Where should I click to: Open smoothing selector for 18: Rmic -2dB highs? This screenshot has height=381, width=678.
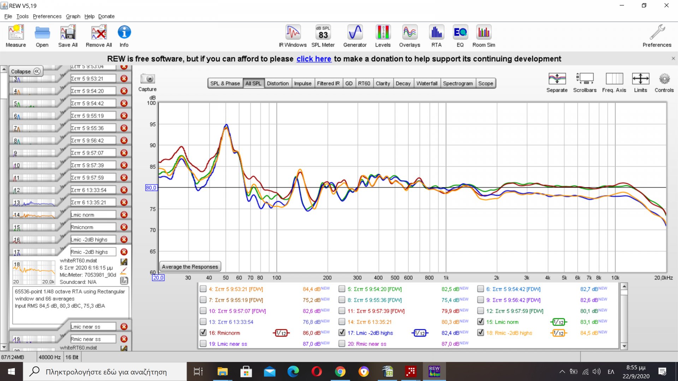pyautogui.click(x=559, y=333)
